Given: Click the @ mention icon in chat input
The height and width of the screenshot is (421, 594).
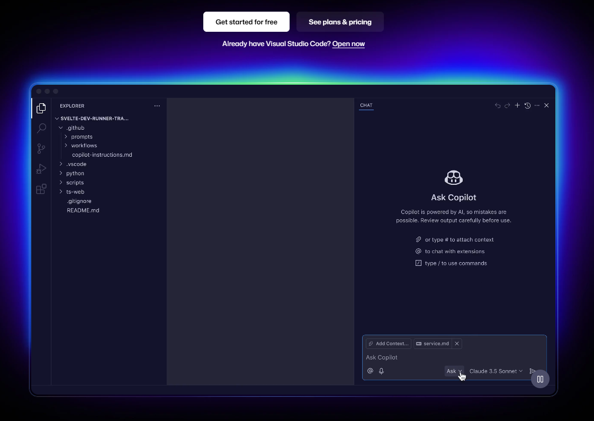Looking at the screenshot, I should click(x=370, y=371).
